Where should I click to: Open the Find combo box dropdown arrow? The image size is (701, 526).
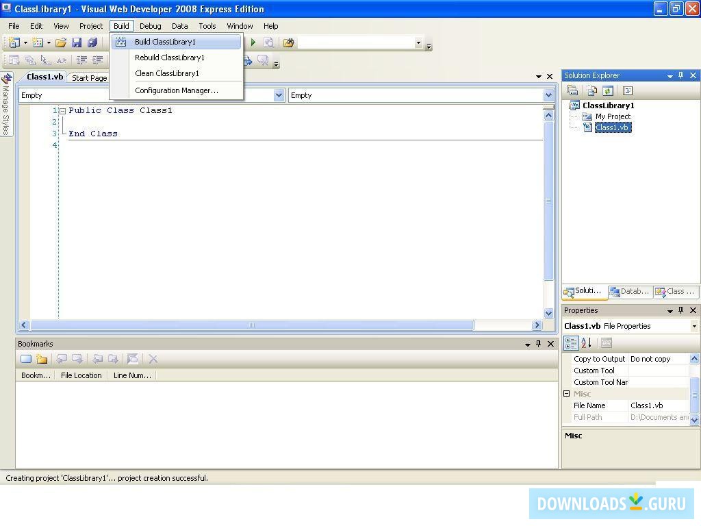(x=418, y=43)
